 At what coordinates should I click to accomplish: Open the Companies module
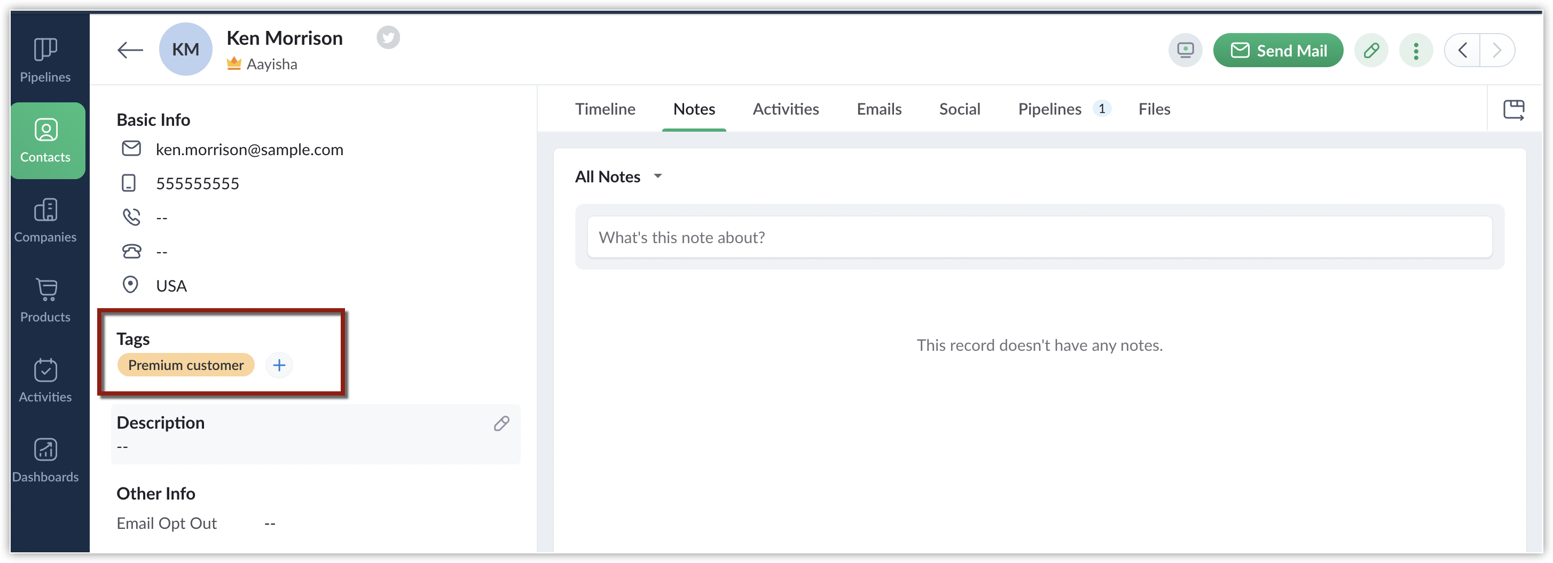[45, 220]
